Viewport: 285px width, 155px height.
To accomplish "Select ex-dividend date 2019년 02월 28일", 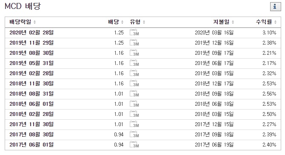I will 31,73.
